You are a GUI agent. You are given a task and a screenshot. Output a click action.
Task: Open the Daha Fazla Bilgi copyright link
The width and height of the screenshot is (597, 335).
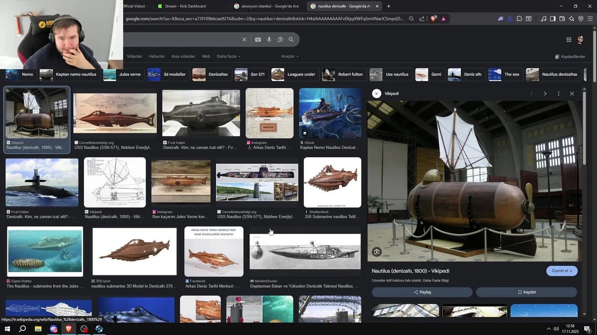click(x=436, y=281)
